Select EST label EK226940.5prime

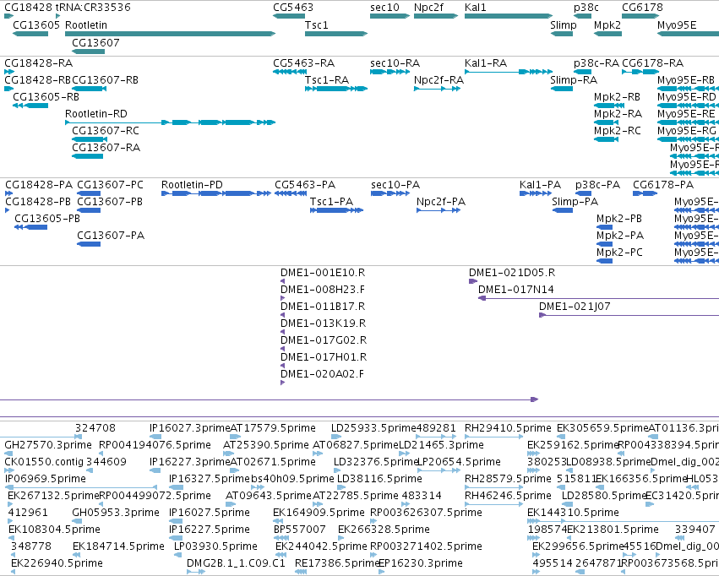57,563
